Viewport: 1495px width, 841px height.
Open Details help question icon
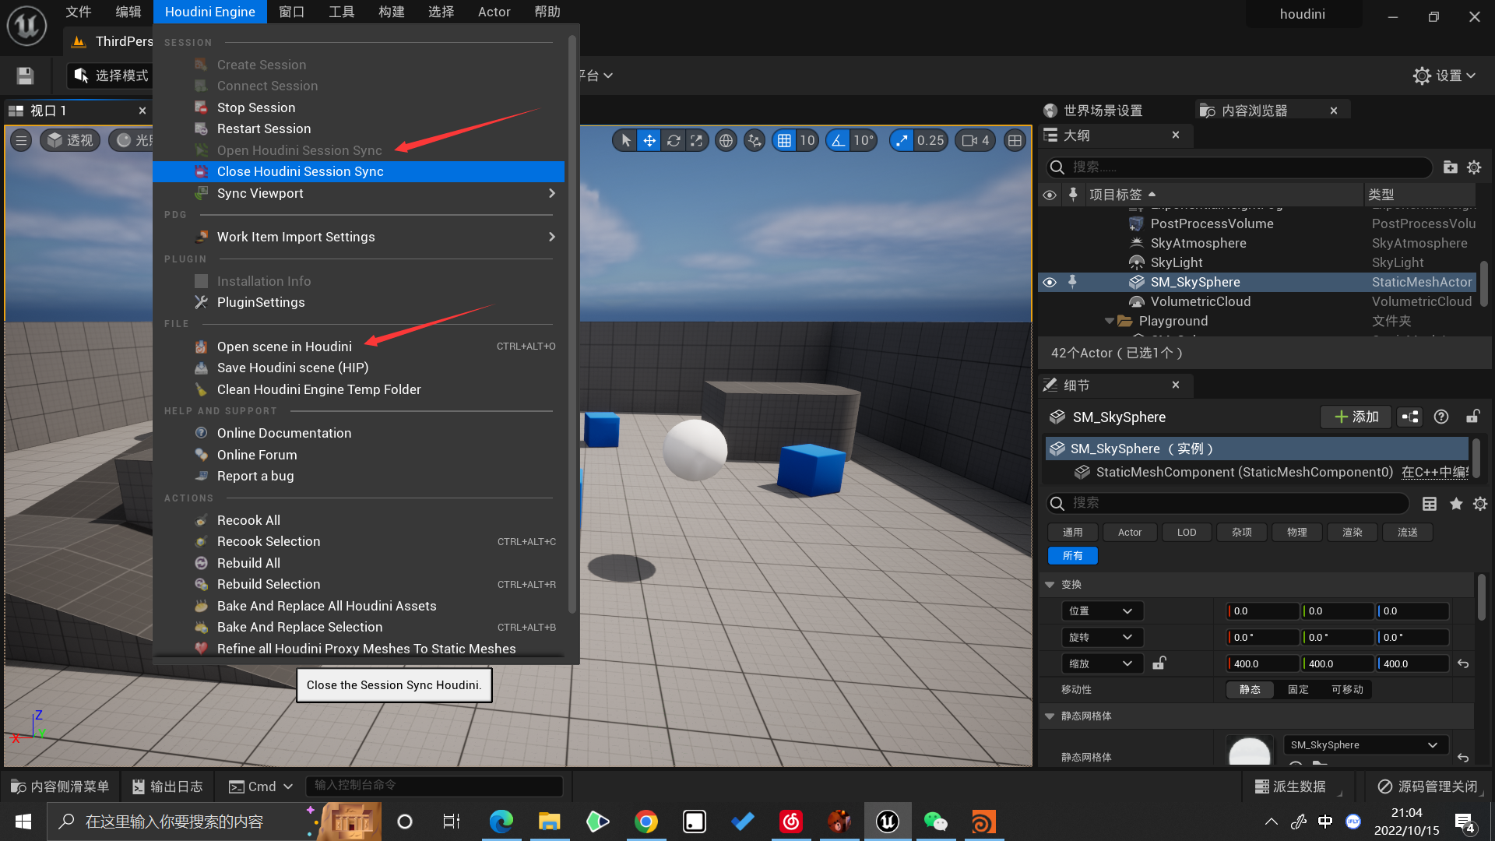(x=1441, y=417)
